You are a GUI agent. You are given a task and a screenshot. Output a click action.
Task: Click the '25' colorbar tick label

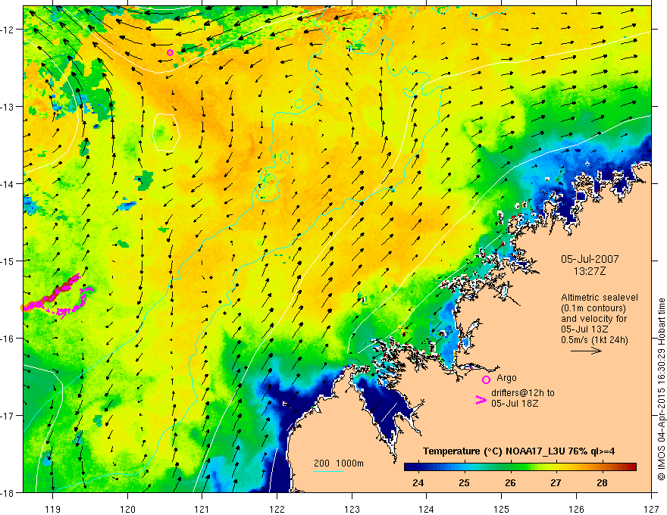coord(464,482)
